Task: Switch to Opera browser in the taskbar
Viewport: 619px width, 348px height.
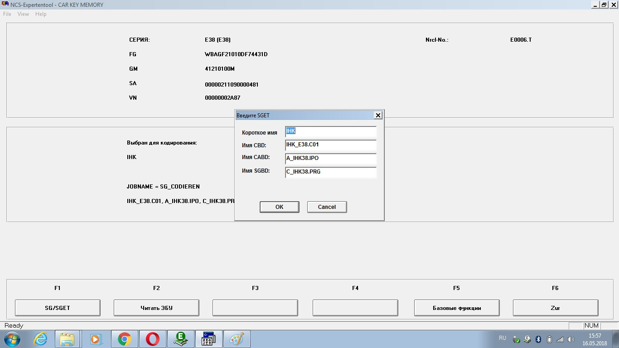Action: tap(153, 339)
